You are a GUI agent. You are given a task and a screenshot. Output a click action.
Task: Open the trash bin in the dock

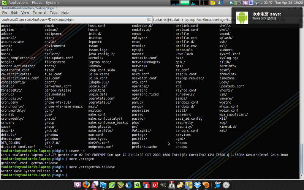[x=217, y=185]
